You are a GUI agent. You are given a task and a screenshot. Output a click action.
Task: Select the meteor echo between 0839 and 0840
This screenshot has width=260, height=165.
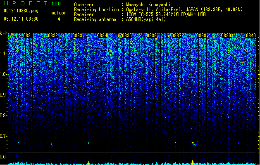239,143
